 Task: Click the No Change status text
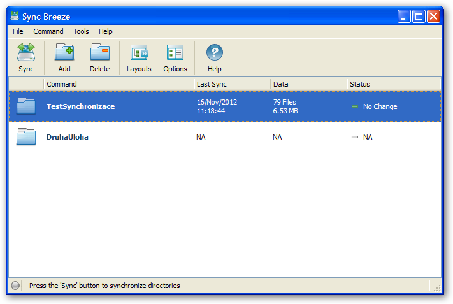(x=380, y=106)
